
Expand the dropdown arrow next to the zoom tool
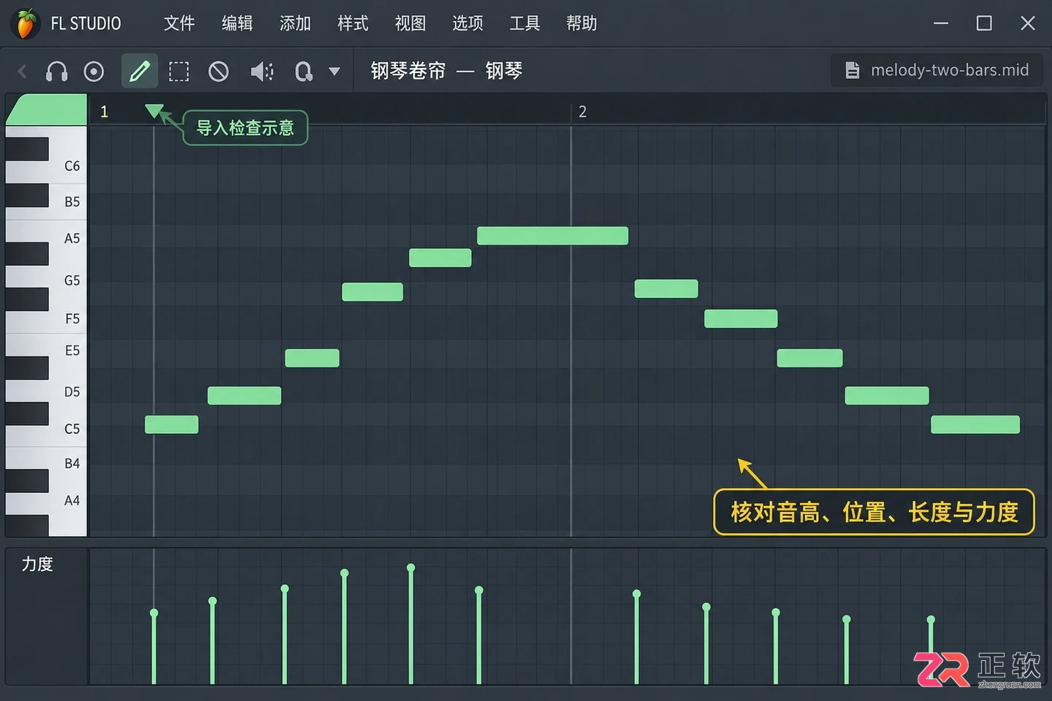pos(335,72)
